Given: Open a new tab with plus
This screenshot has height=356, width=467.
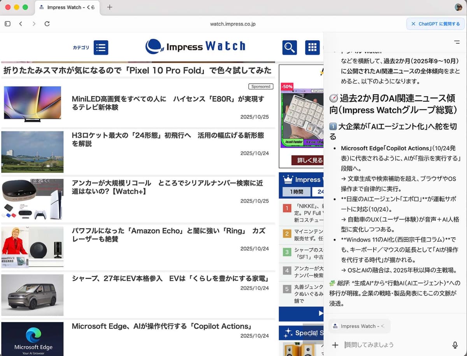Looking at the screenshot, I should [x=110, y=7].
